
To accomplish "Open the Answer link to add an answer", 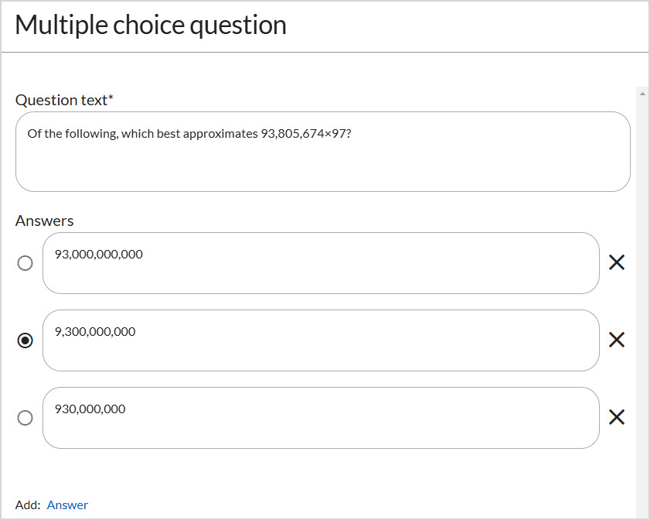I will pyautogui.click(x=67, y=505).
